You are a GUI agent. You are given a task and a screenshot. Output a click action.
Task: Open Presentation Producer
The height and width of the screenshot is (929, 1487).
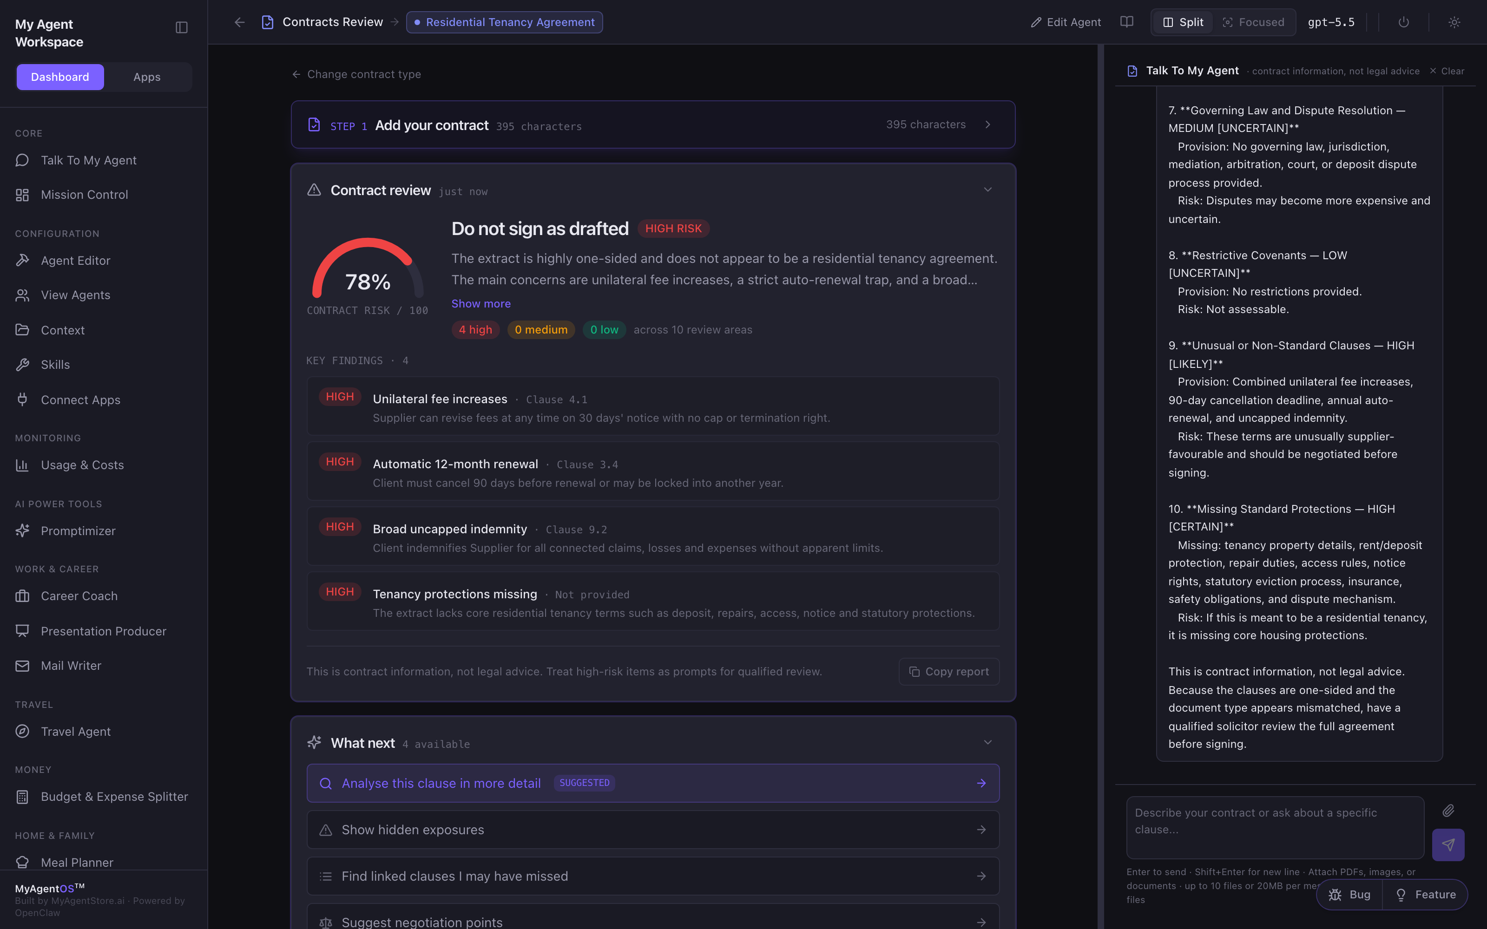click(103, 631)
